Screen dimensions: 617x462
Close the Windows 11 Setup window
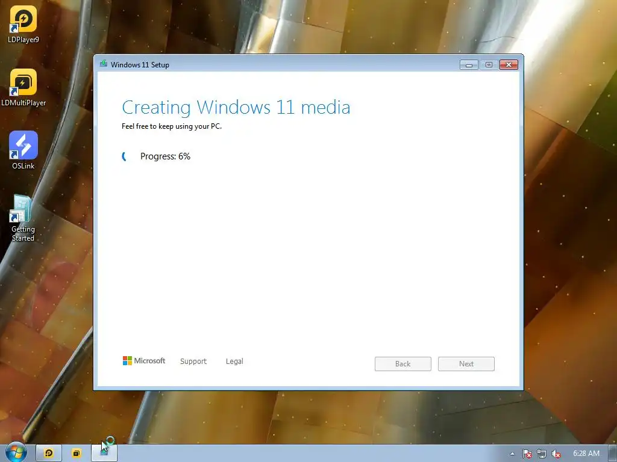[x=509, y=65]
